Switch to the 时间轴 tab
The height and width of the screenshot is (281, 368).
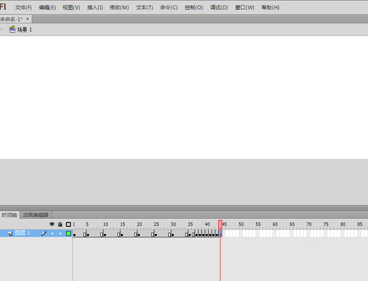point(9,215)
